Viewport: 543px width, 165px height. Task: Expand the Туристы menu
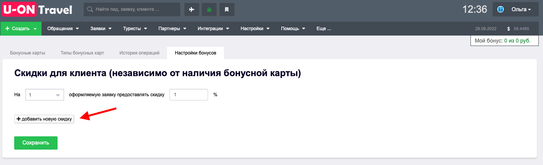135,29
